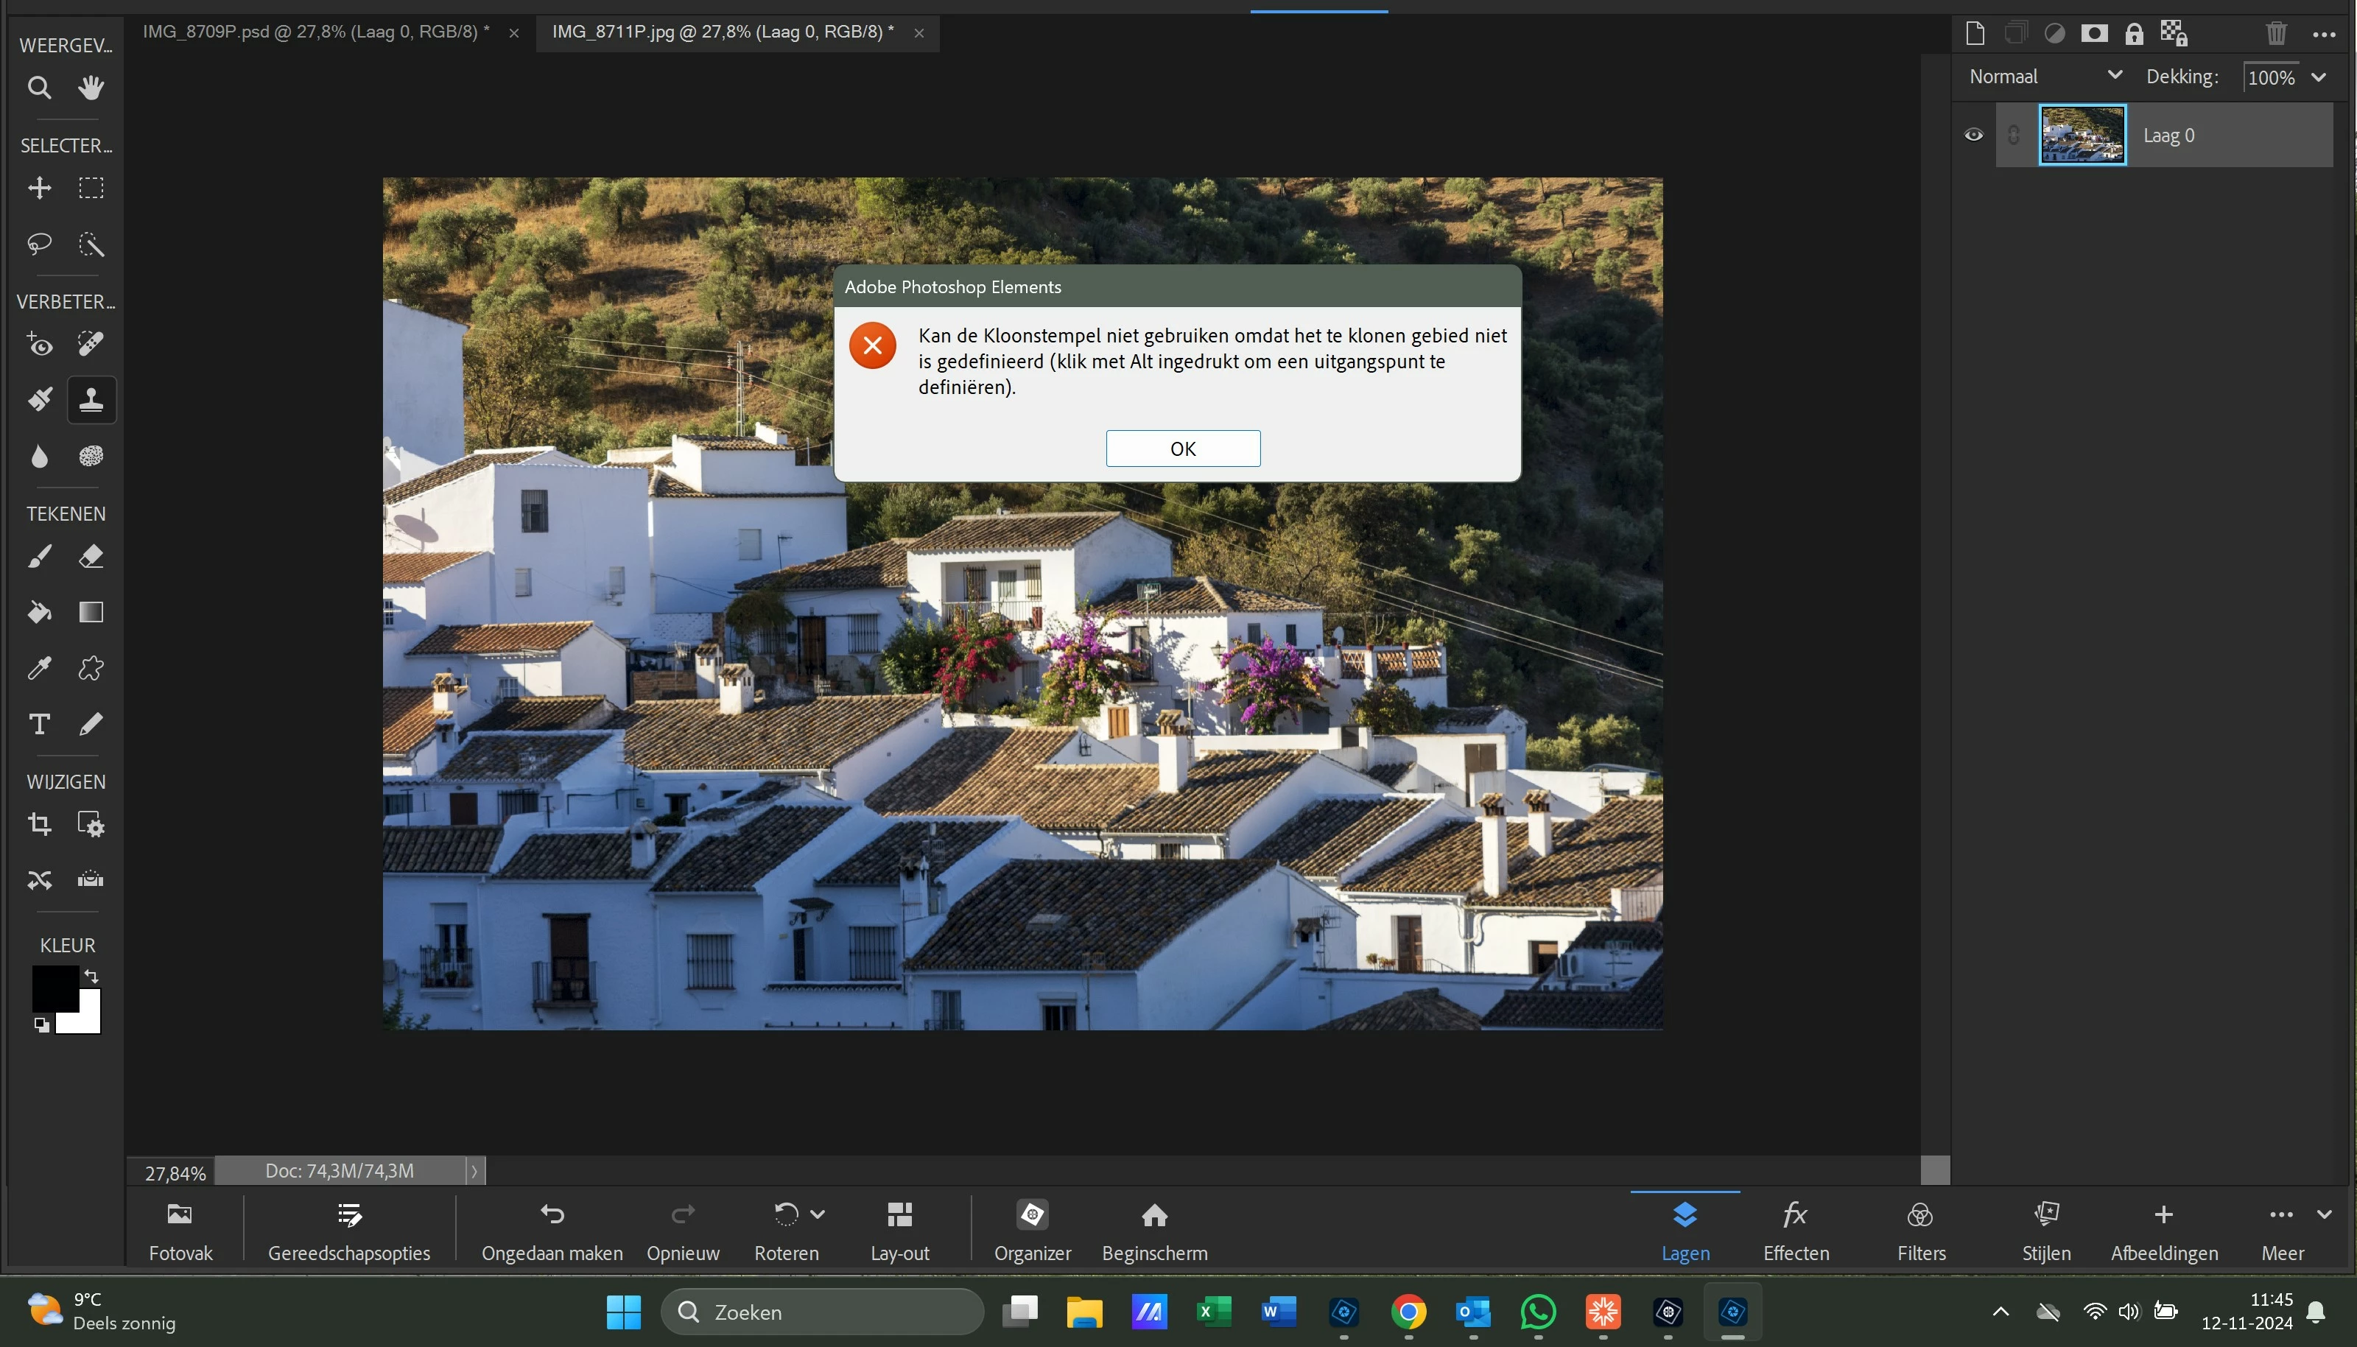The height and width of the screenshot is (1347, 2357).
Task: Hide Laag 0 with eye icon
Action: click(x=1973, y=135)
